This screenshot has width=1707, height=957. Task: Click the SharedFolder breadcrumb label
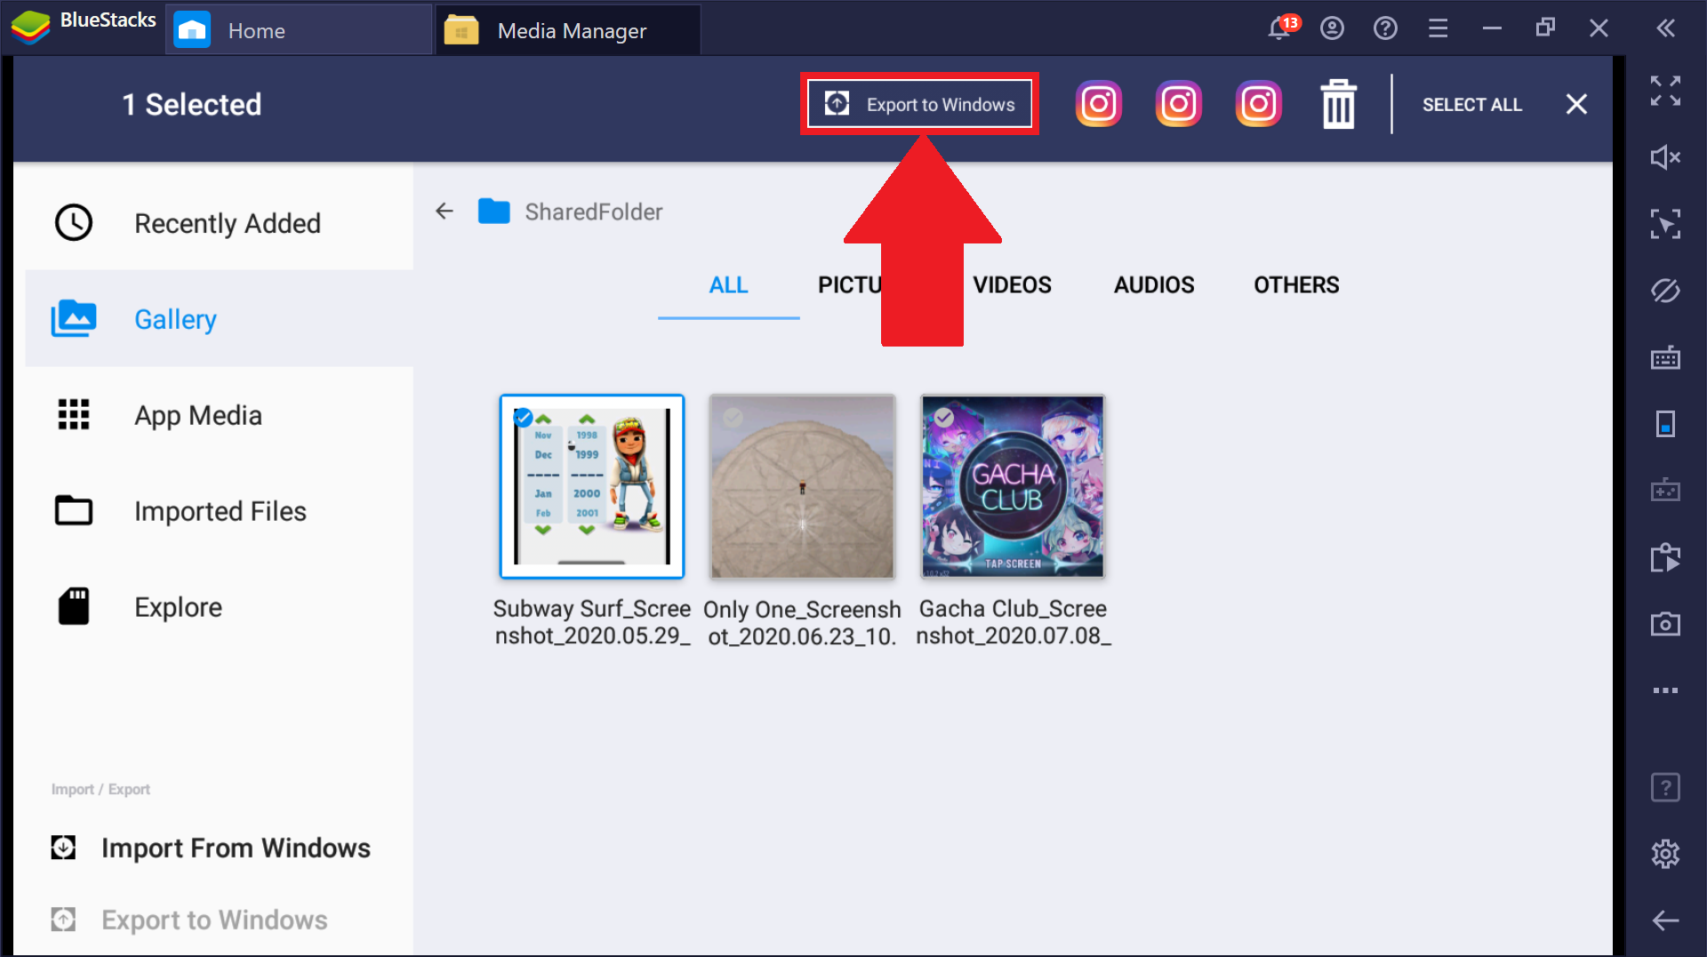coord(593,211)
